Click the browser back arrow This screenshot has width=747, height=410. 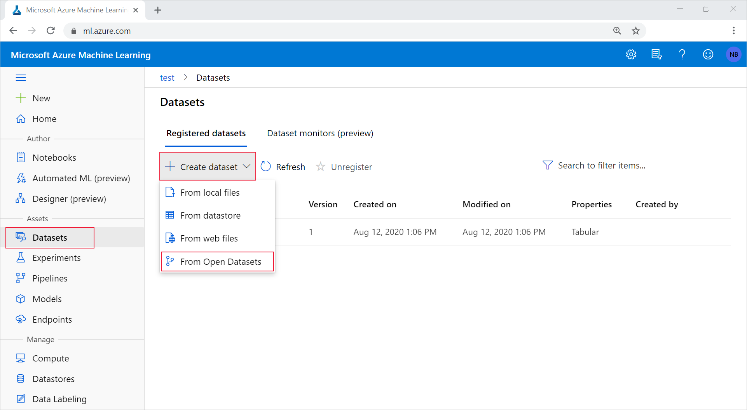click(13, 31)
